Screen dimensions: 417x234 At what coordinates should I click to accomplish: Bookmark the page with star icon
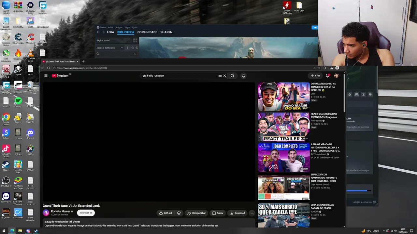[319, 68]
